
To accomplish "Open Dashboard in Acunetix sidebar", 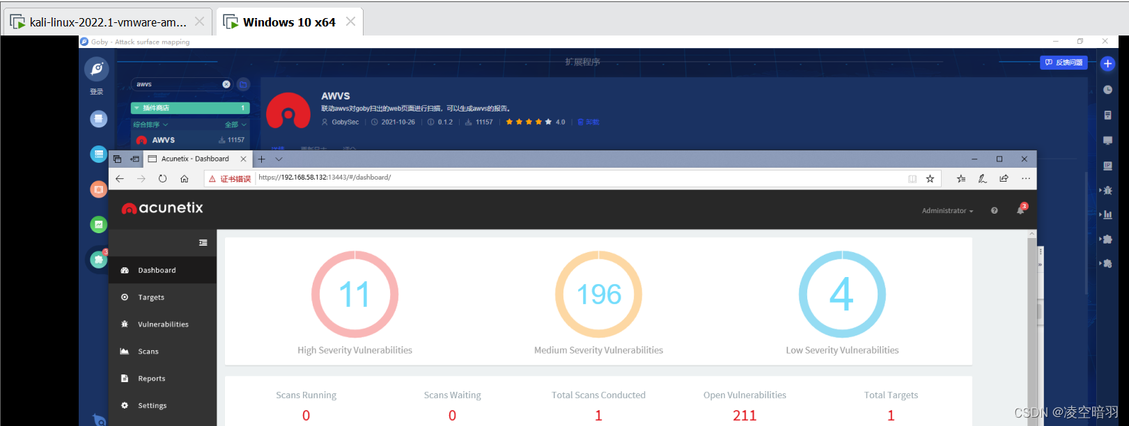I will point(163,270).
